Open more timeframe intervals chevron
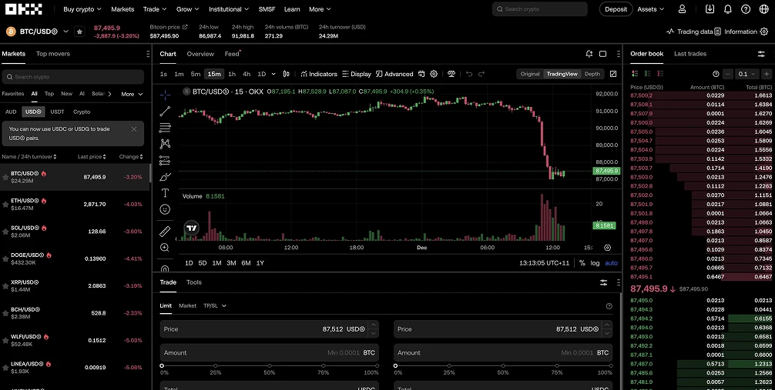 [273, 74]
